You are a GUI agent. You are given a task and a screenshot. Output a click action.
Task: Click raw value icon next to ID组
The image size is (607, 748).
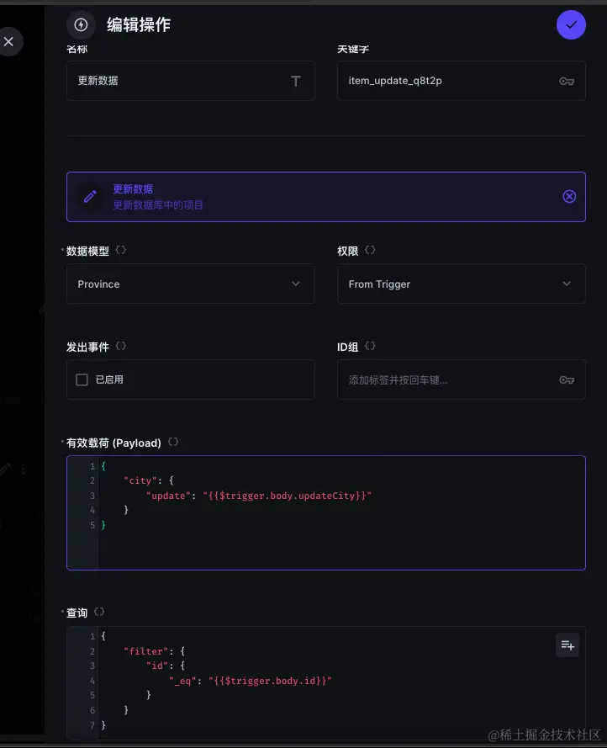(x=370, y=346)
